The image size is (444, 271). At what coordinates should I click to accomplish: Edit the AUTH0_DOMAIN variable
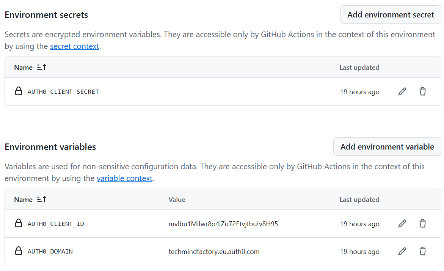[402, 251]
